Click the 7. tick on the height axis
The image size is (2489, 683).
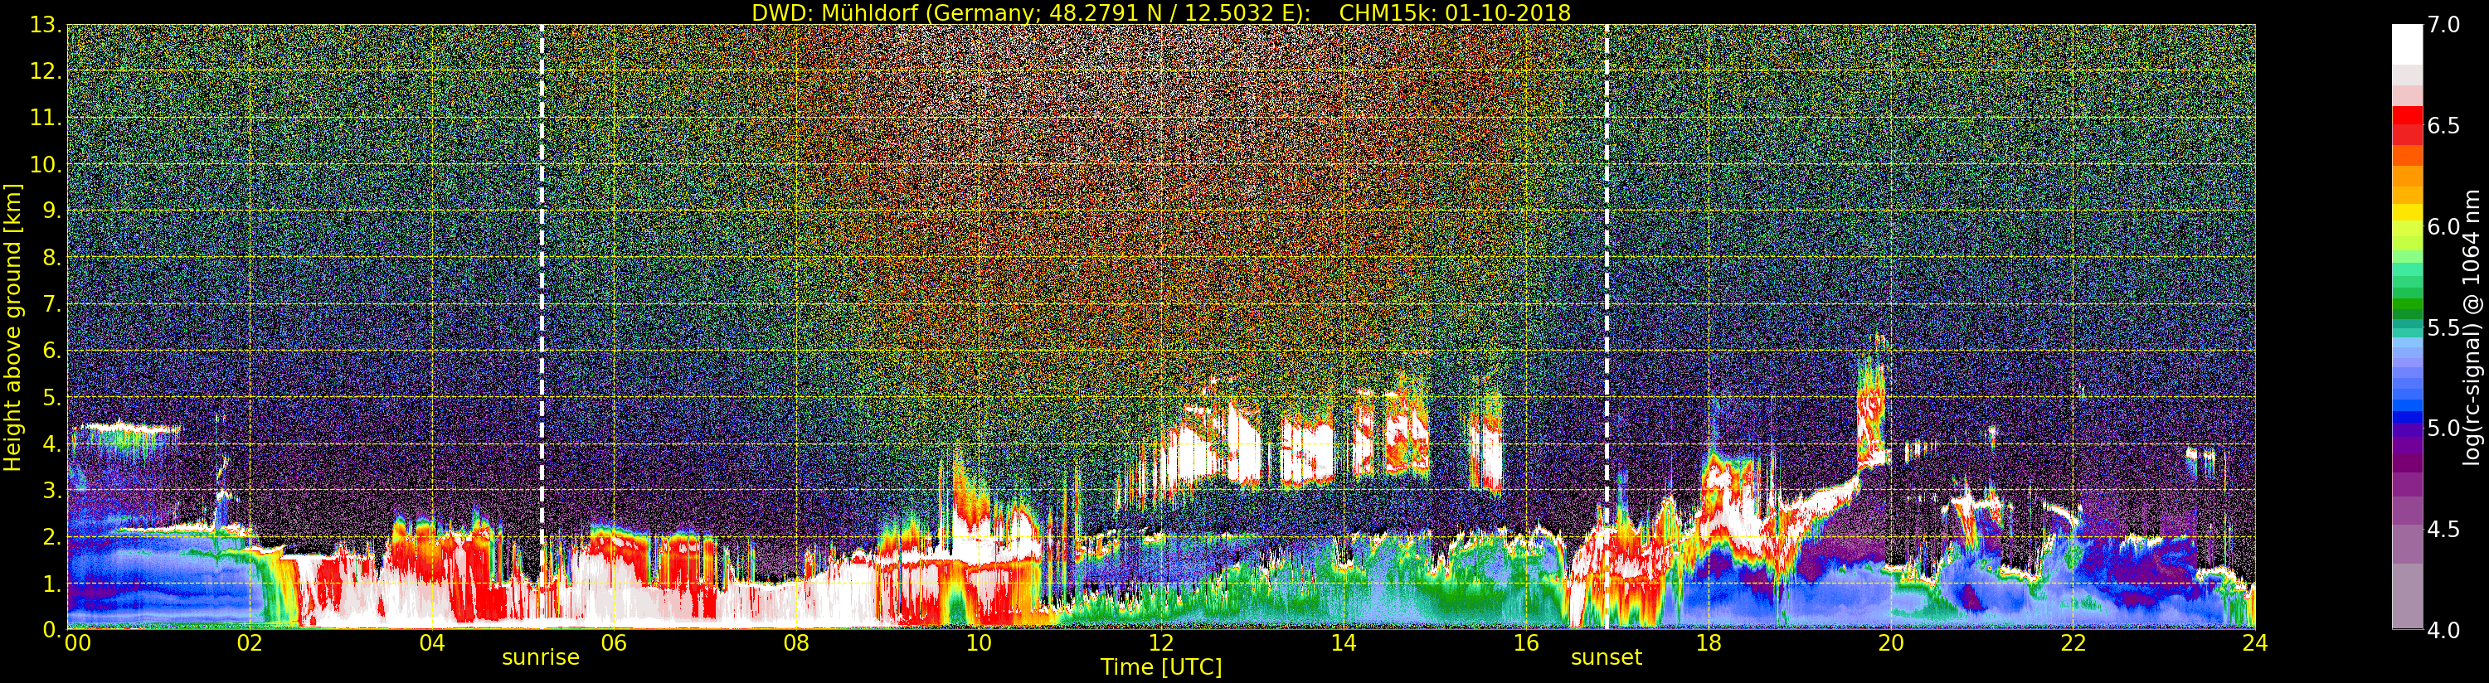[x=53, y=304]
